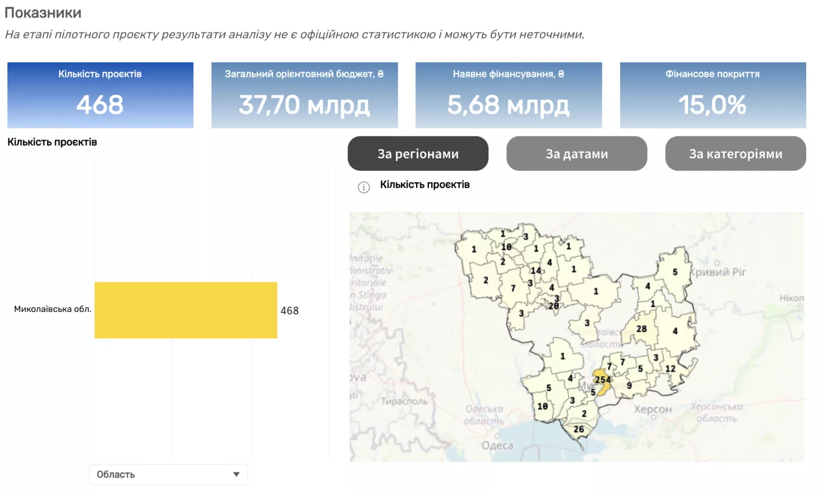Click the info icon beside Кількість проєктів
Image resolution: width=821 pixels, height=491 pixels.
(364, 187)
